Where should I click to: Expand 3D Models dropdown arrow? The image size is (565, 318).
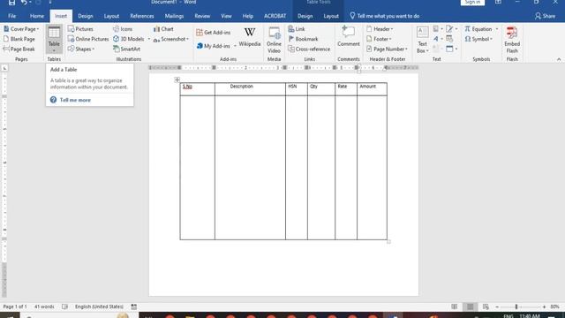149,39
